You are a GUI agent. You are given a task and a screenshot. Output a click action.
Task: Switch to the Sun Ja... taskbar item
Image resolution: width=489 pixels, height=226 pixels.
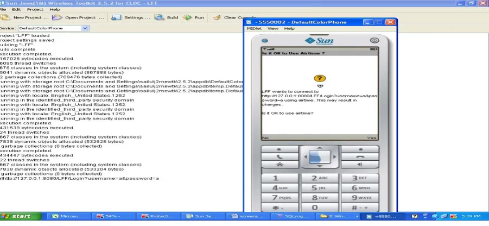click(203, 216)
